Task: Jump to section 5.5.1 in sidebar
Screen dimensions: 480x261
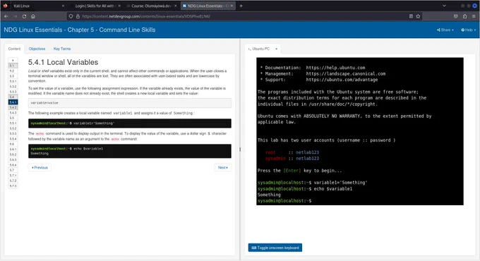Action: (x=13, y=123)
